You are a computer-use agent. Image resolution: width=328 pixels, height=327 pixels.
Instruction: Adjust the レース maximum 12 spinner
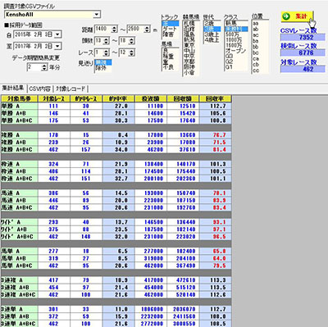(x=131, y=52)
